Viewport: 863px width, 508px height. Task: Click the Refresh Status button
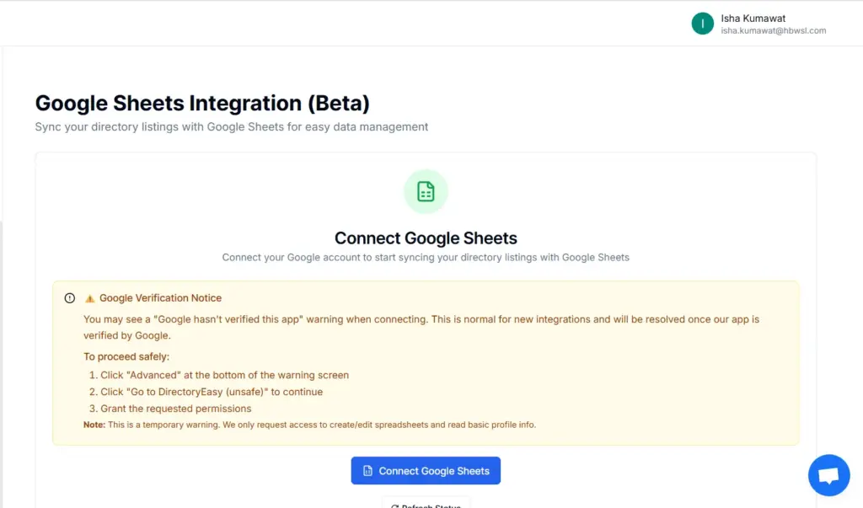point(426,505)
